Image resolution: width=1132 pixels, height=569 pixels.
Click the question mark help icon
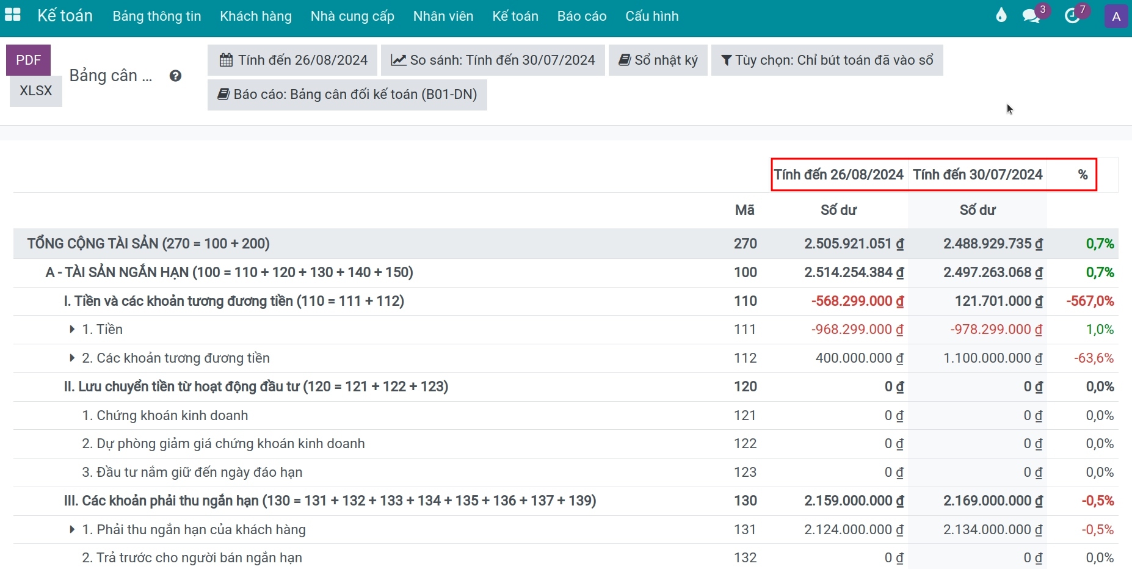pyautogui.click(x=175, y=76)
